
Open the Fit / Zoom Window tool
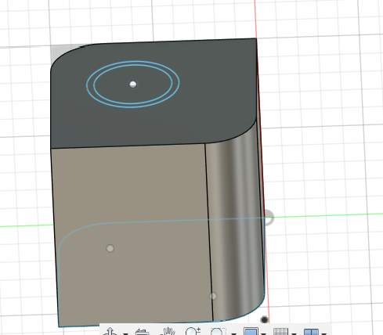click(218, 332)
